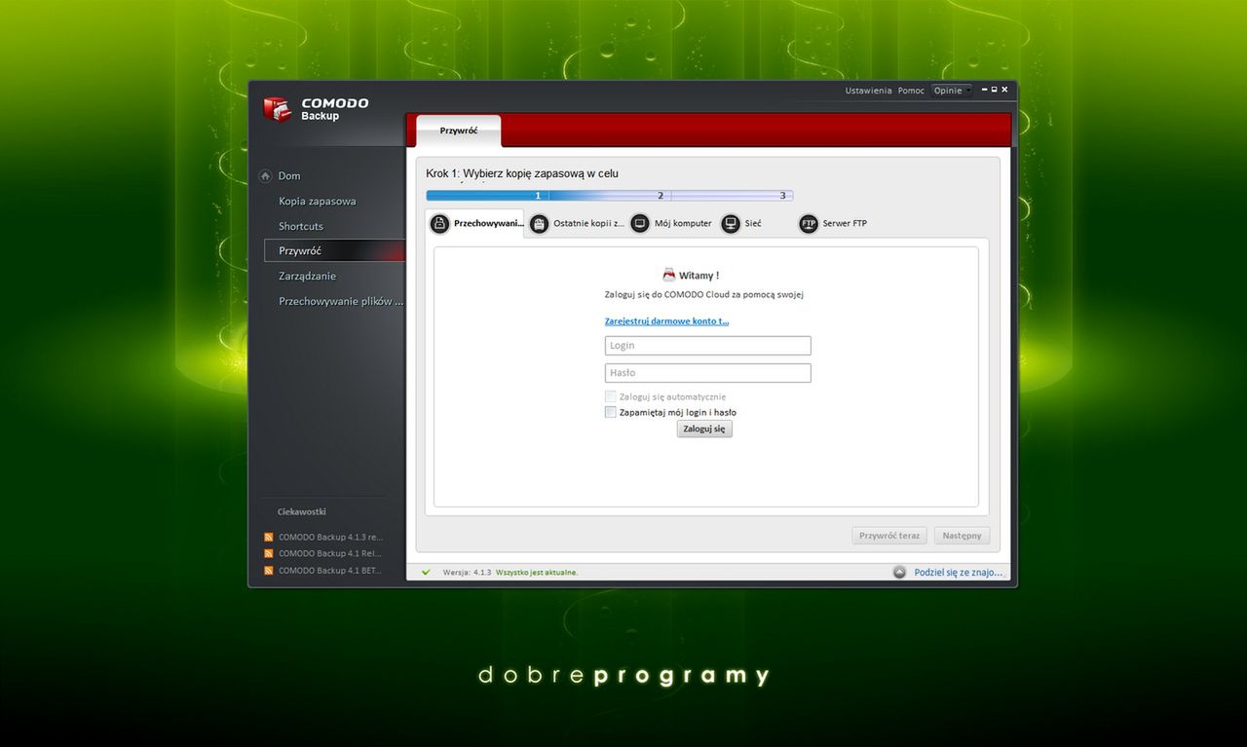The image size is (1247, 747).
Task: Focus the Login input field
Action: click(708, 346)
